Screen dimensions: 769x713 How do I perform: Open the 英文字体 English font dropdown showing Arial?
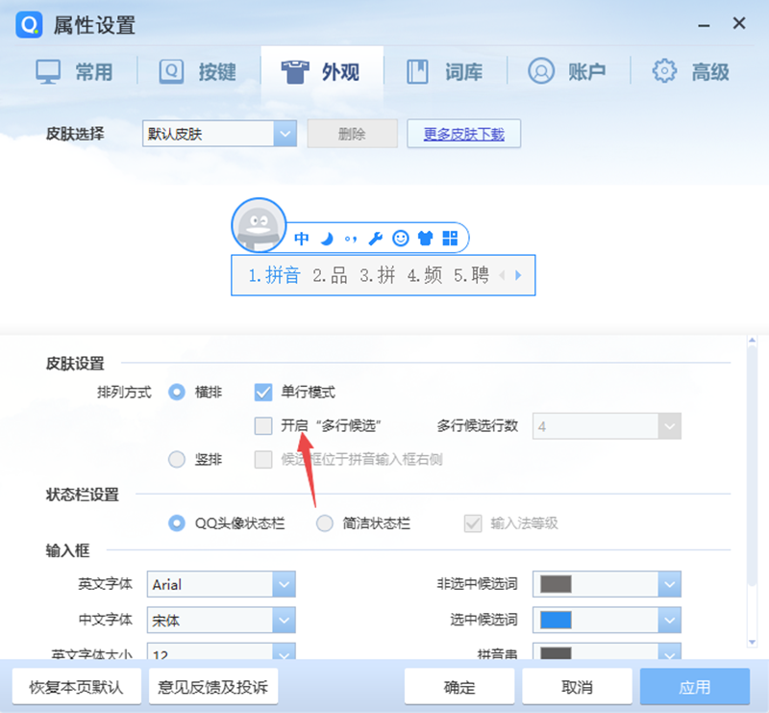pyautogui.click(x=284, y=584)
